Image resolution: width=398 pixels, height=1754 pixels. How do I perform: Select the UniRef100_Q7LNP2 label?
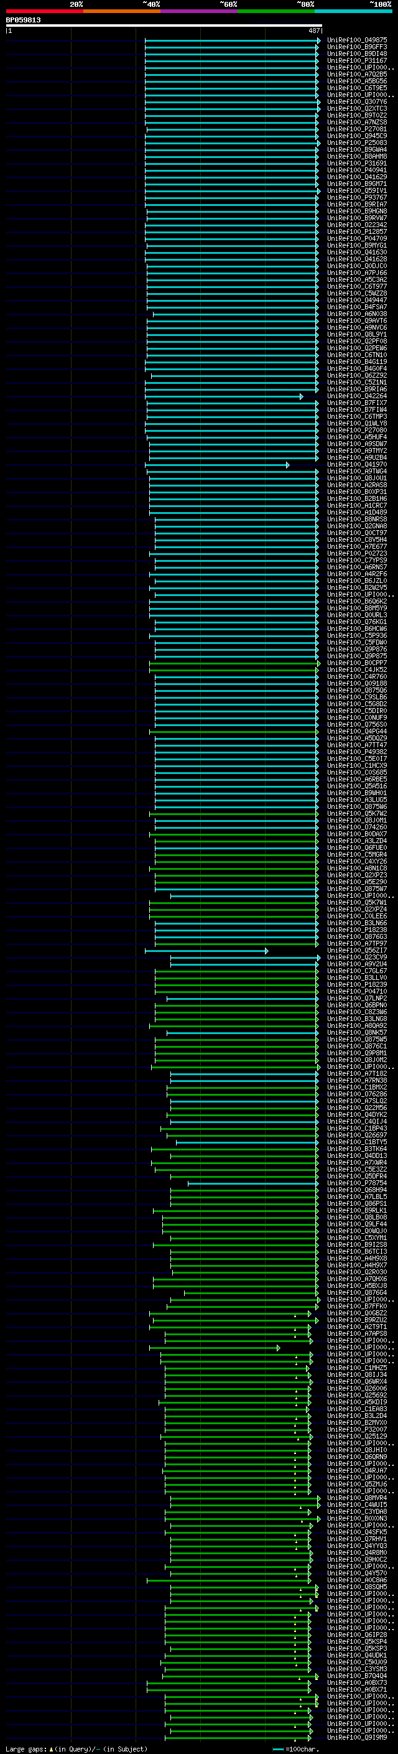[x=357, y=998]
